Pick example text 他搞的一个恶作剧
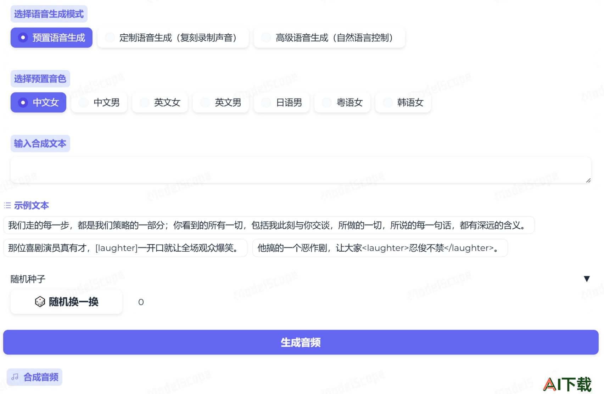The image size is (604, 394). (x=380, y=248)
